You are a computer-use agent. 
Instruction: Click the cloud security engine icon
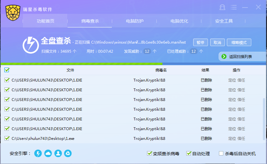(x=48, y=153)
